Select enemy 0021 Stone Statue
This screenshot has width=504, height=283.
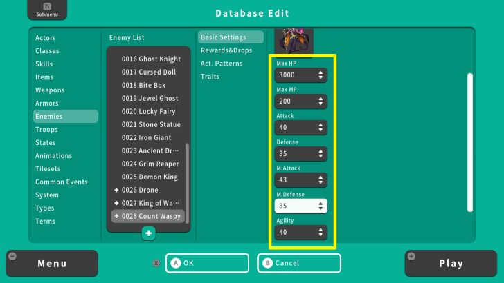pos(151,125)
